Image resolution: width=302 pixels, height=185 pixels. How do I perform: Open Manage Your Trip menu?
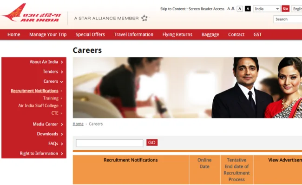tap(48, 35)
